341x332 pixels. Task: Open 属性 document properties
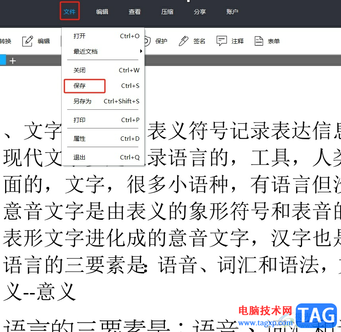103,139
